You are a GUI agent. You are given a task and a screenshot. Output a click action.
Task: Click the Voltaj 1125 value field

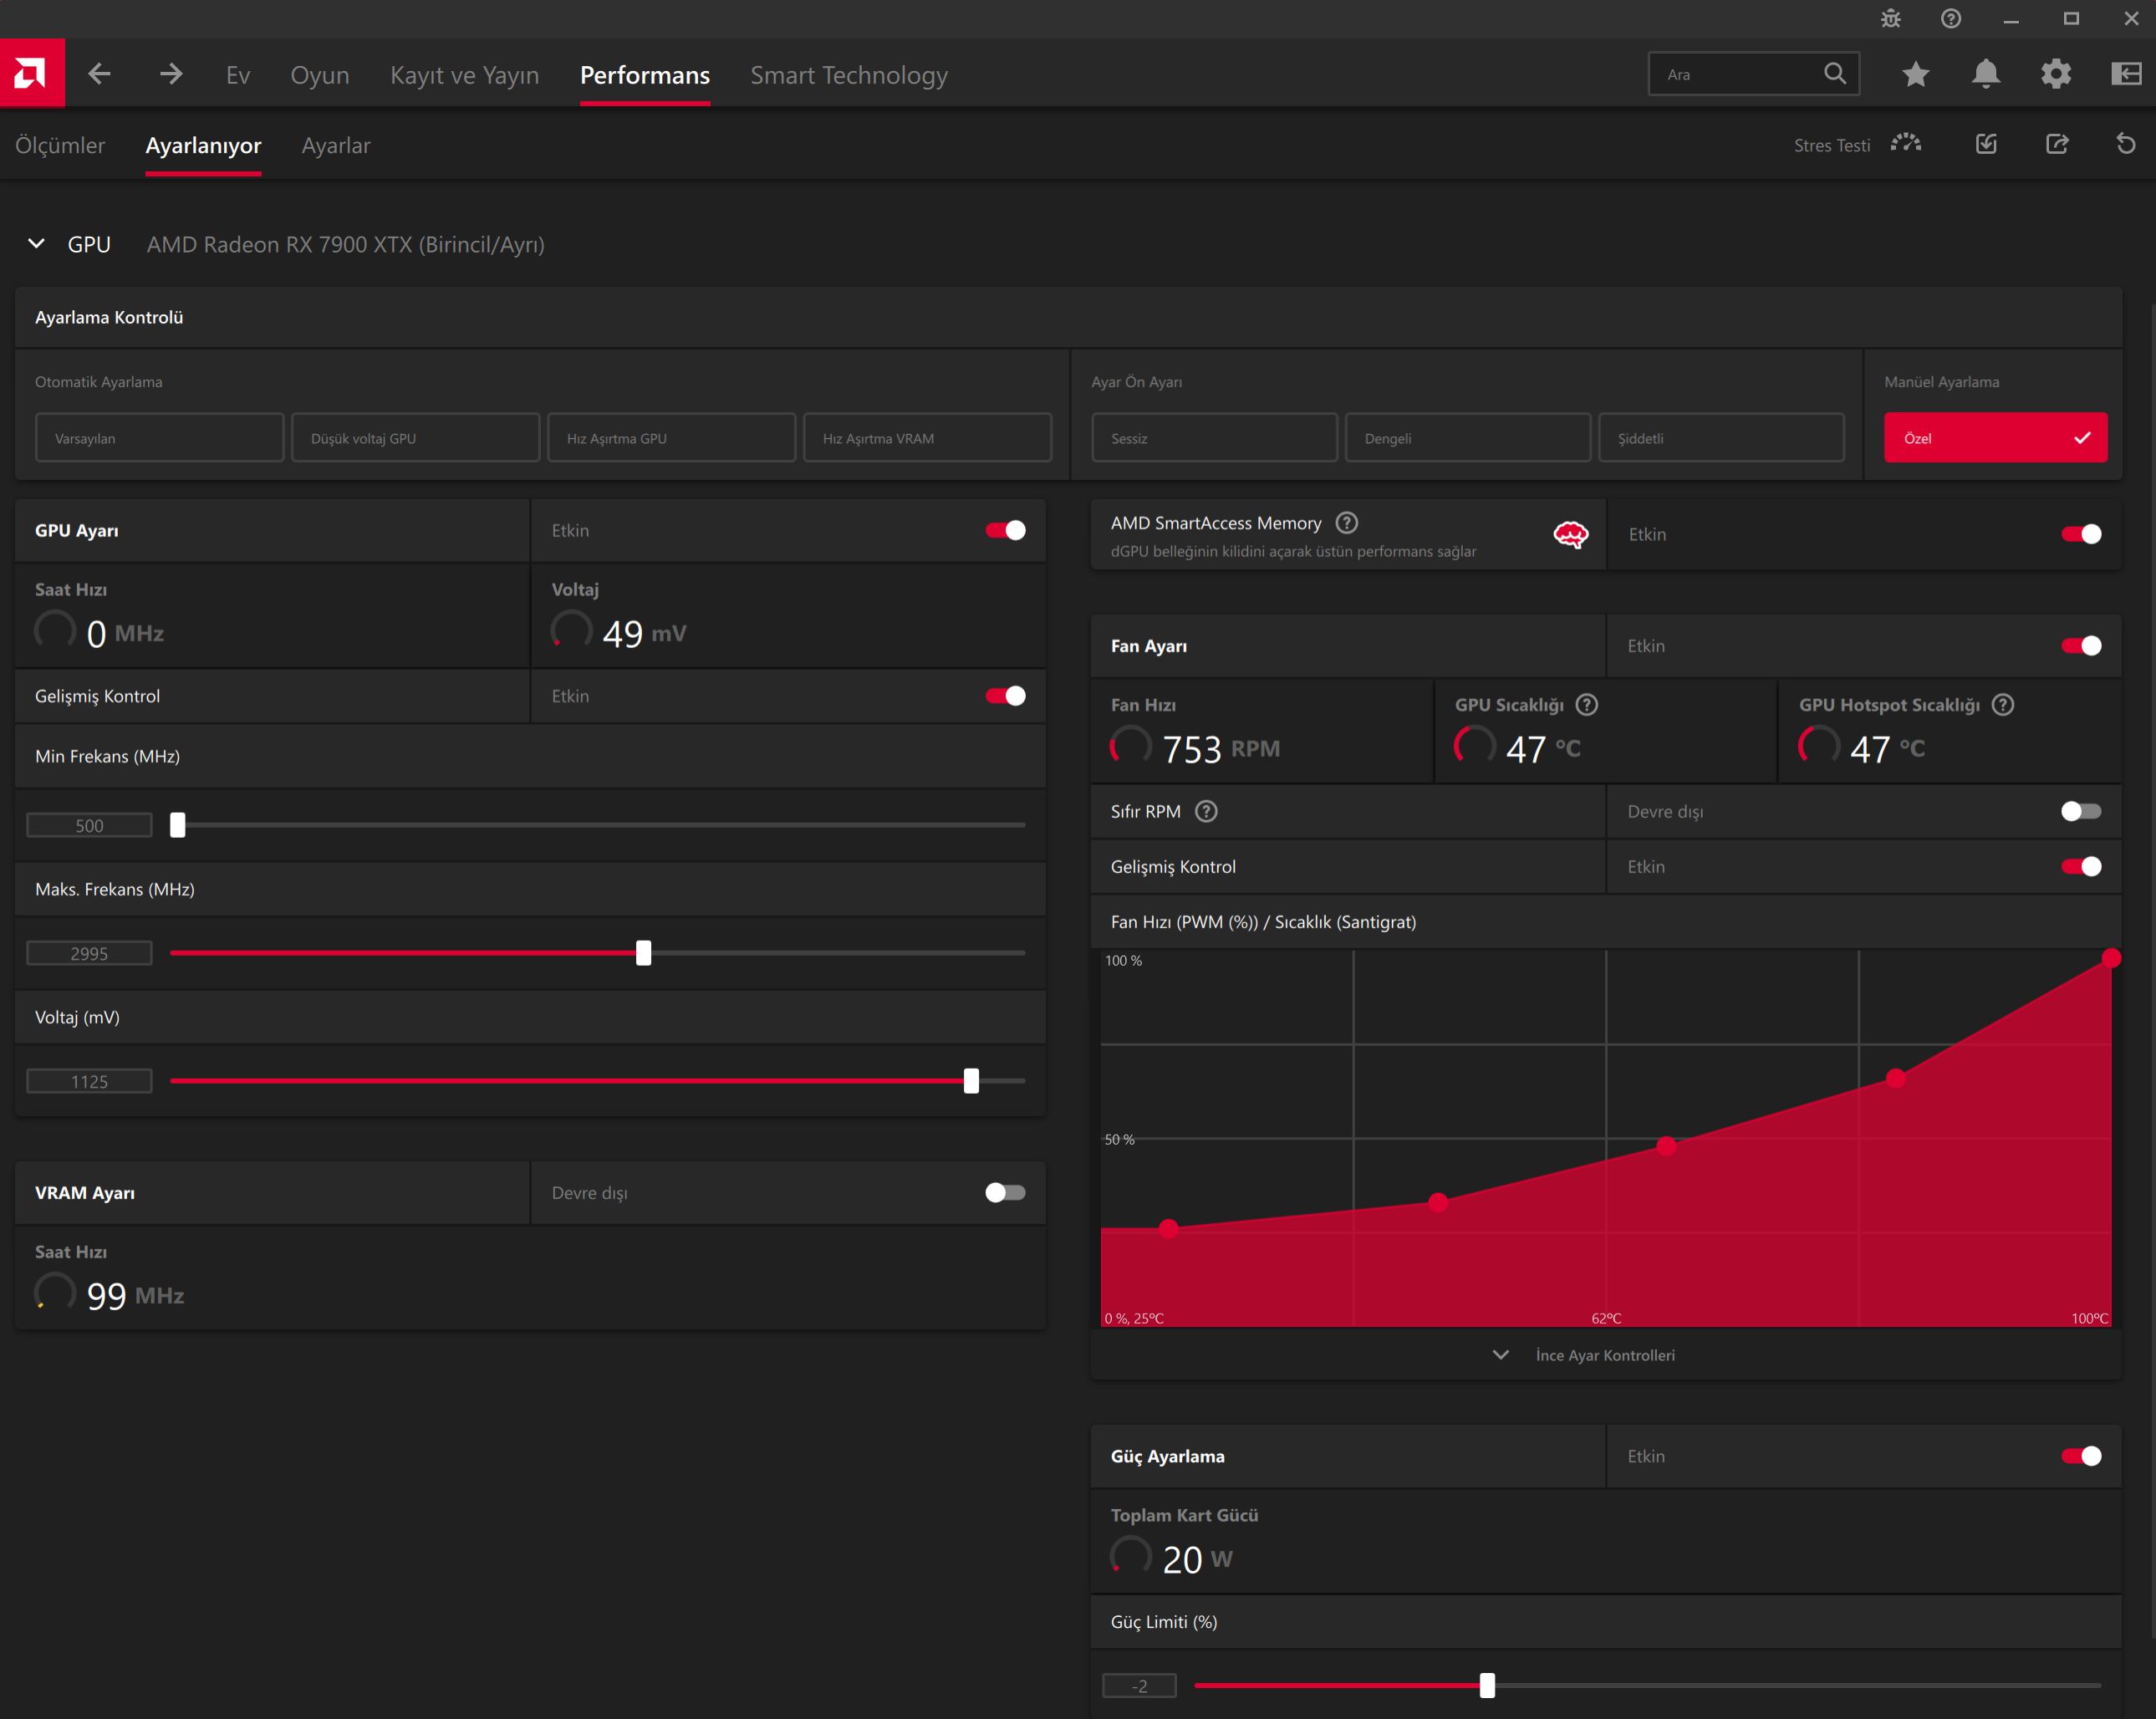89,1081
